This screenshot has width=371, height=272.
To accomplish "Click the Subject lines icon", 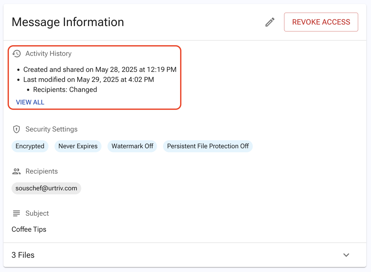I will tap(16, 213).
